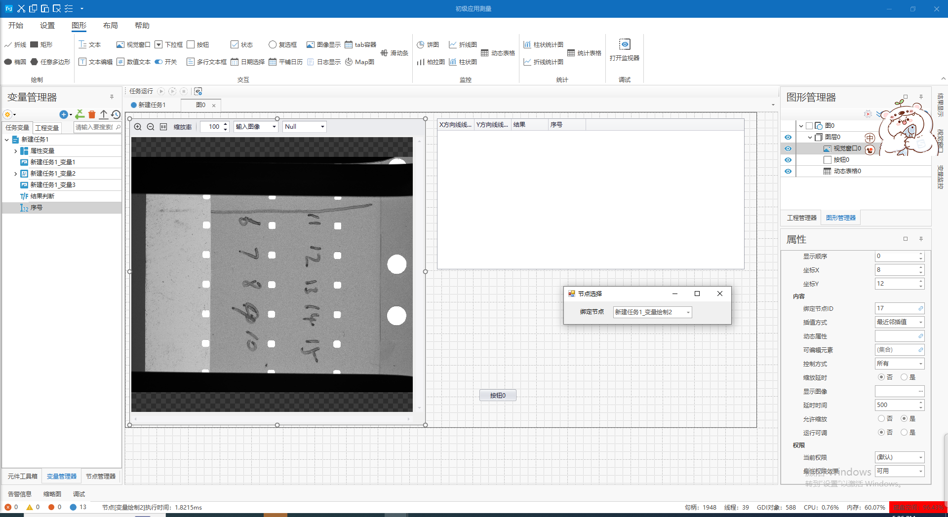Select 否 for 缩放延时

[881, 377]
